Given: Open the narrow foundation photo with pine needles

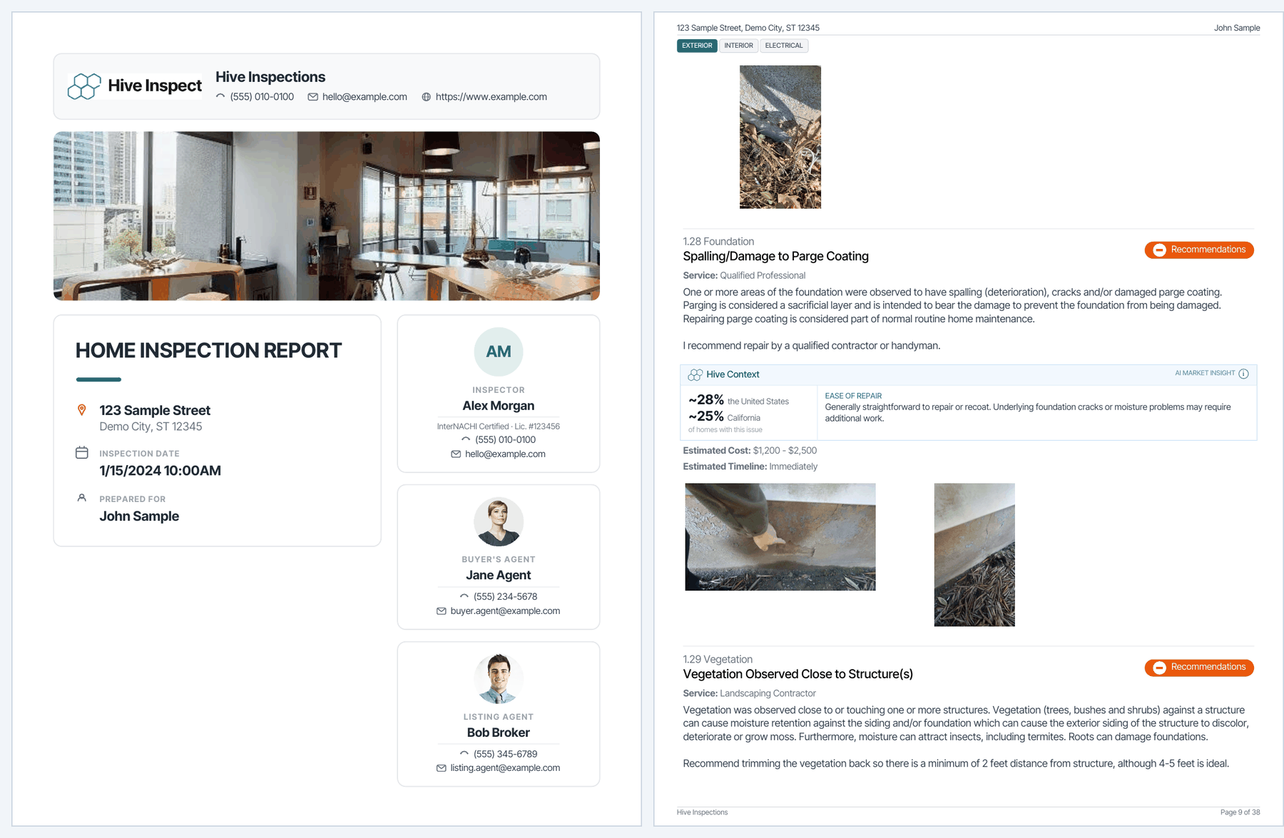Looking at the screenshot, I should 974,555.
